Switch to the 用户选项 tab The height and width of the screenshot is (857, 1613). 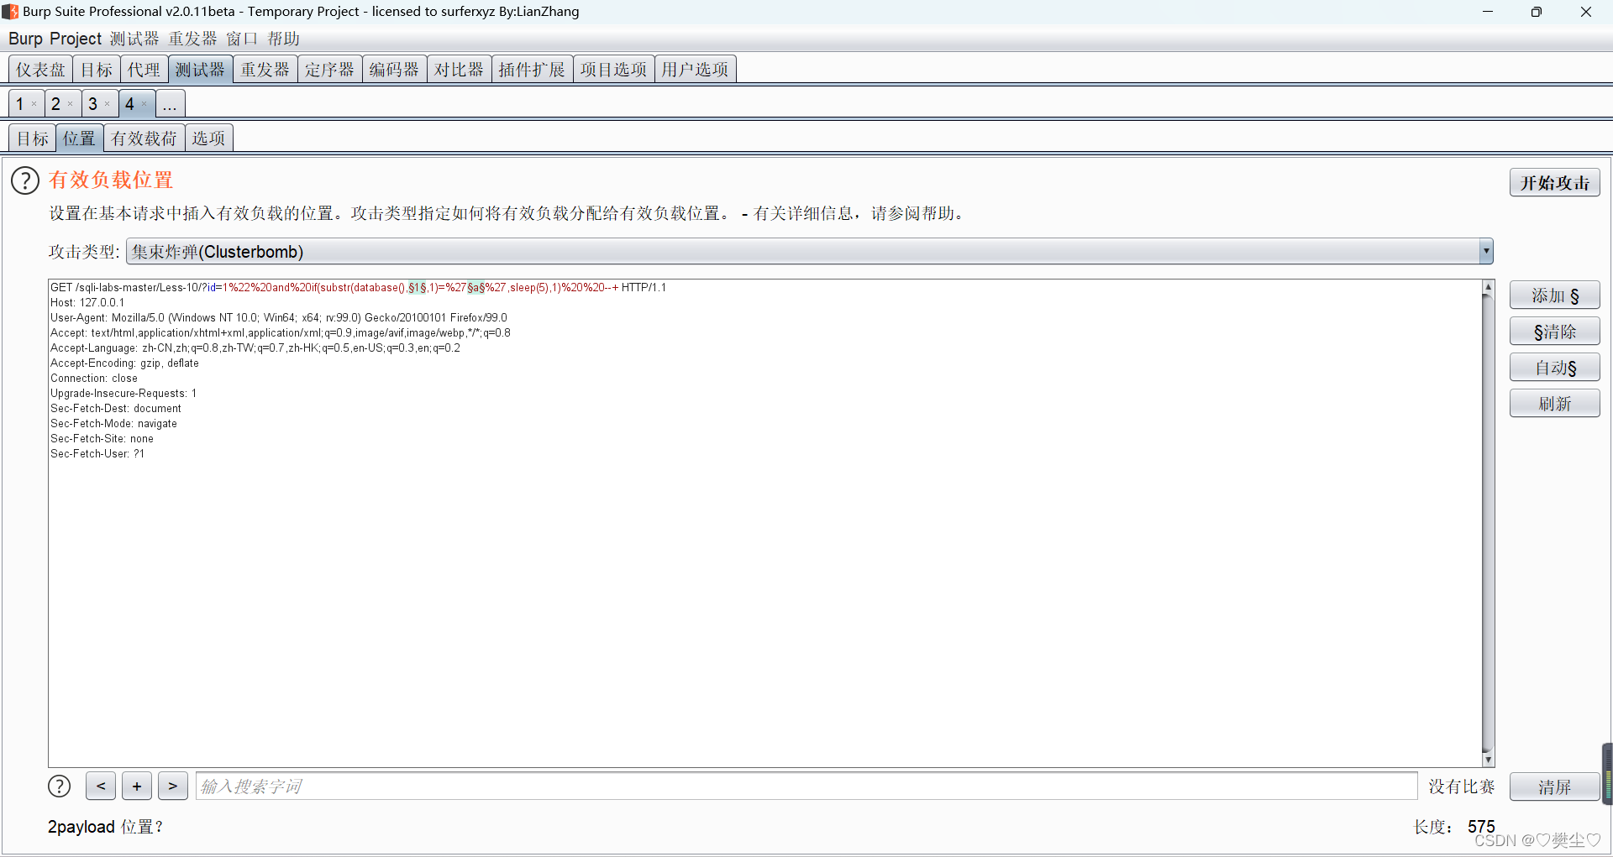695,70
